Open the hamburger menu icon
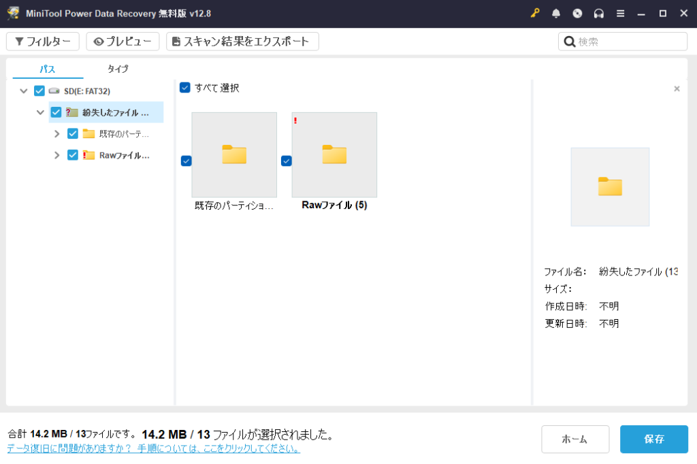Viewport: 697px width, 464px height. point(620,14)
